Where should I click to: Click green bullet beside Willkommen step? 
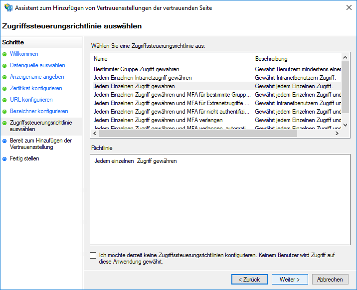point(4,54)
